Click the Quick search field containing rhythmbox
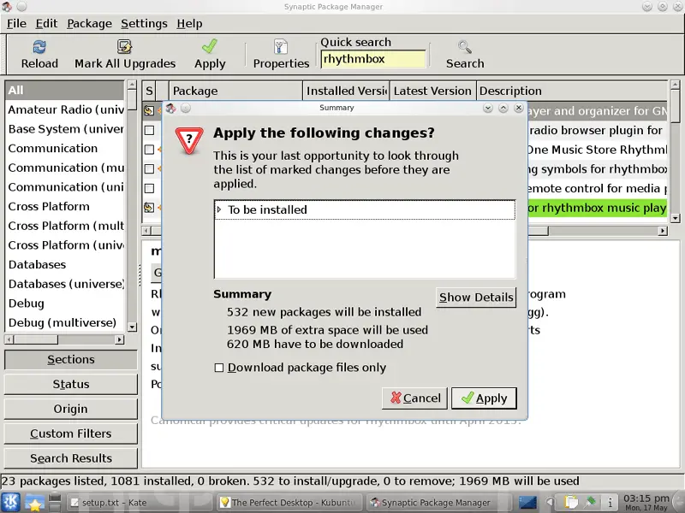Image resolution: width=685 pixels, height=513 pixels. pyautogui.click(x=373, y=59)
